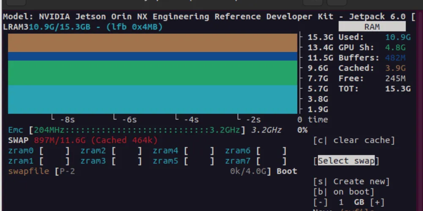Click the Emc 0% usage value
This screenshot has height=211, width=423.
302,130
